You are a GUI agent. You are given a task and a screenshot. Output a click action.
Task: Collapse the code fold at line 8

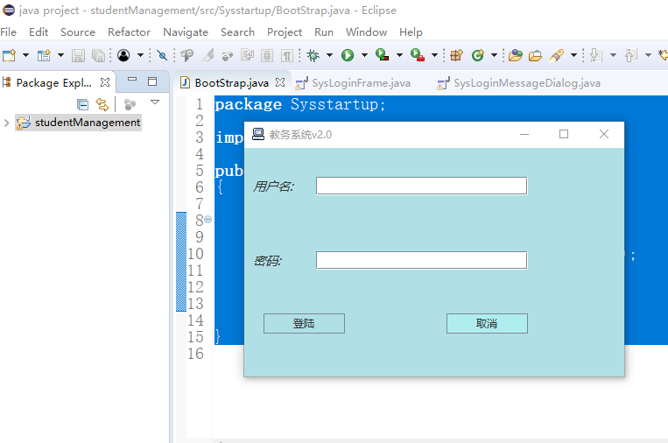coord(207,220)
